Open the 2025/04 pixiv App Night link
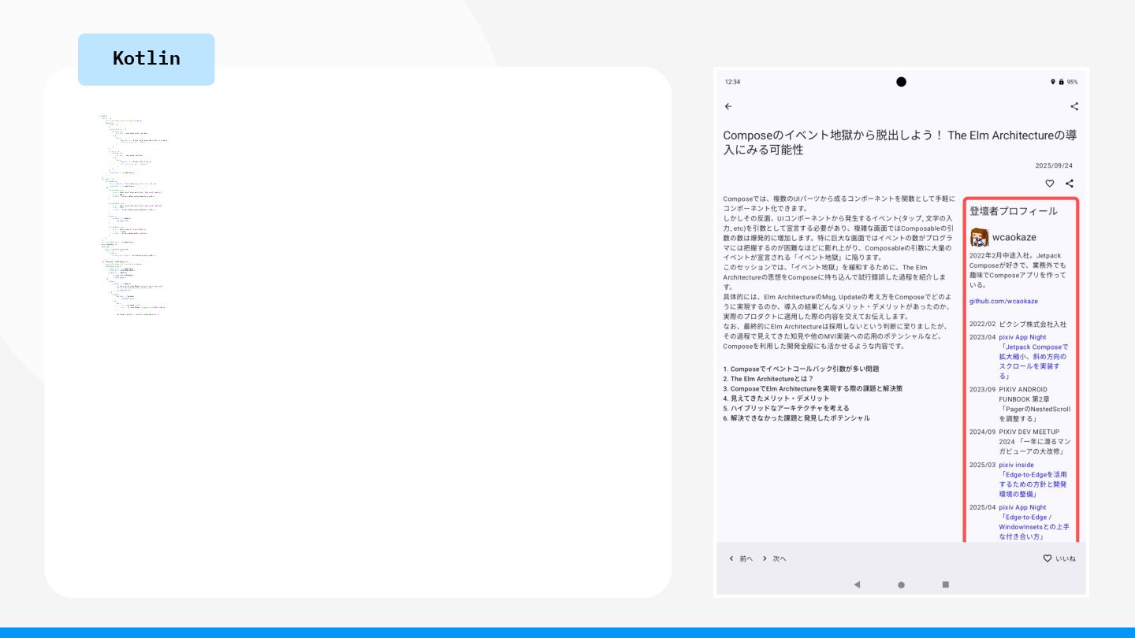Viewport: 1135px width, 638px height. pyautogui.click(x=1033, y=522)
